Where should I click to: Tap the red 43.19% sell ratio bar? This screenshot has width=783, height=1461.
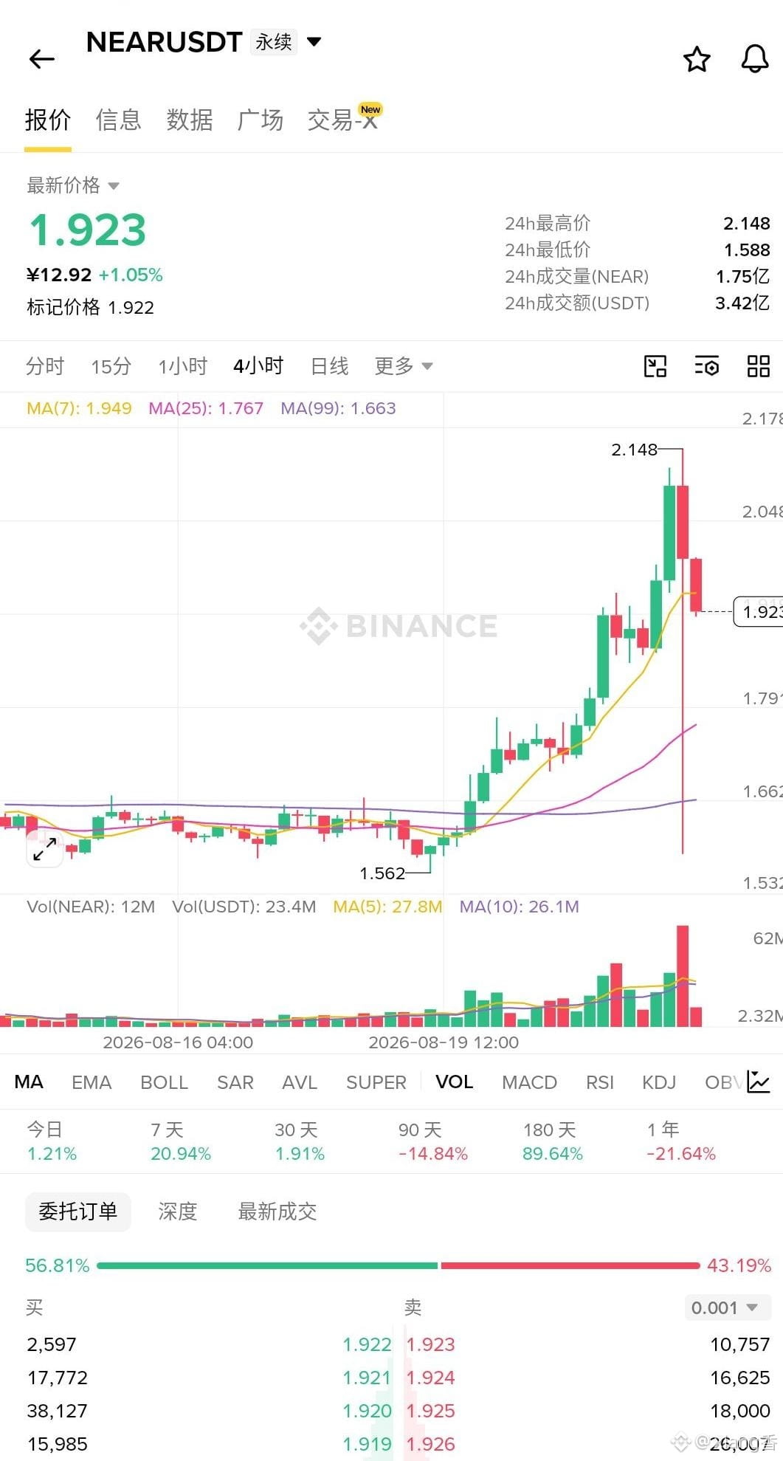tap(570, 1265)
